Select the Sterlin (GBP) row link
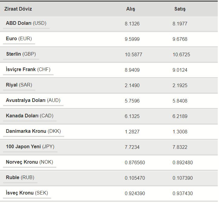 (21, 54)
